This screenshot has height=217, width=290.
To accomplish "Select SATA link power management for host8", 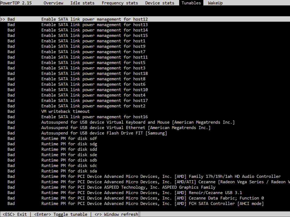I will point(93,79).
